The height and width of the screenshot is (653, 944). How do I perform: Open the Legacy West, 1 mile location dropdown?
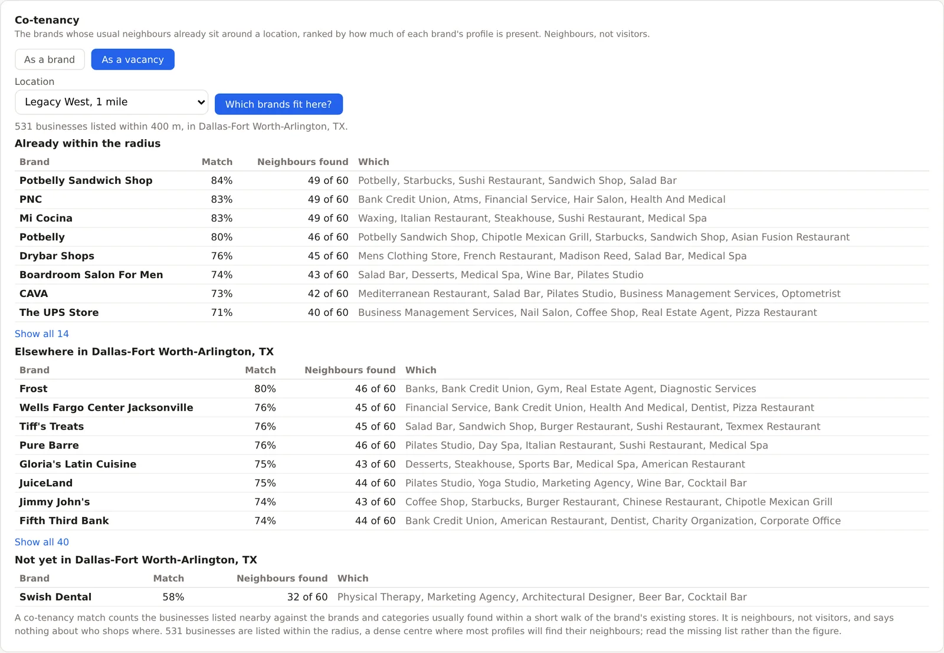112,102
